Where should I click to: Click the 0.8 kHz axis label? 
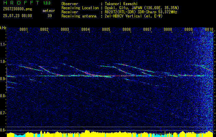(x=3, y=96)
